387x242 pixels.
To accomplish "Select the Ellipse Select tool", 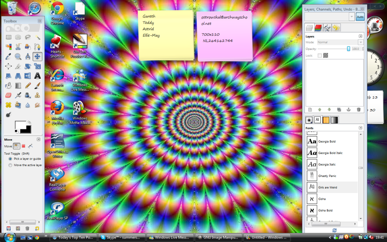I will (18, 37).
